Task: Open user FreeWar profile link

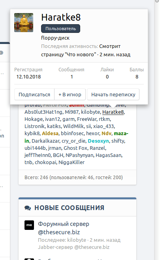Action: (87, 119)
